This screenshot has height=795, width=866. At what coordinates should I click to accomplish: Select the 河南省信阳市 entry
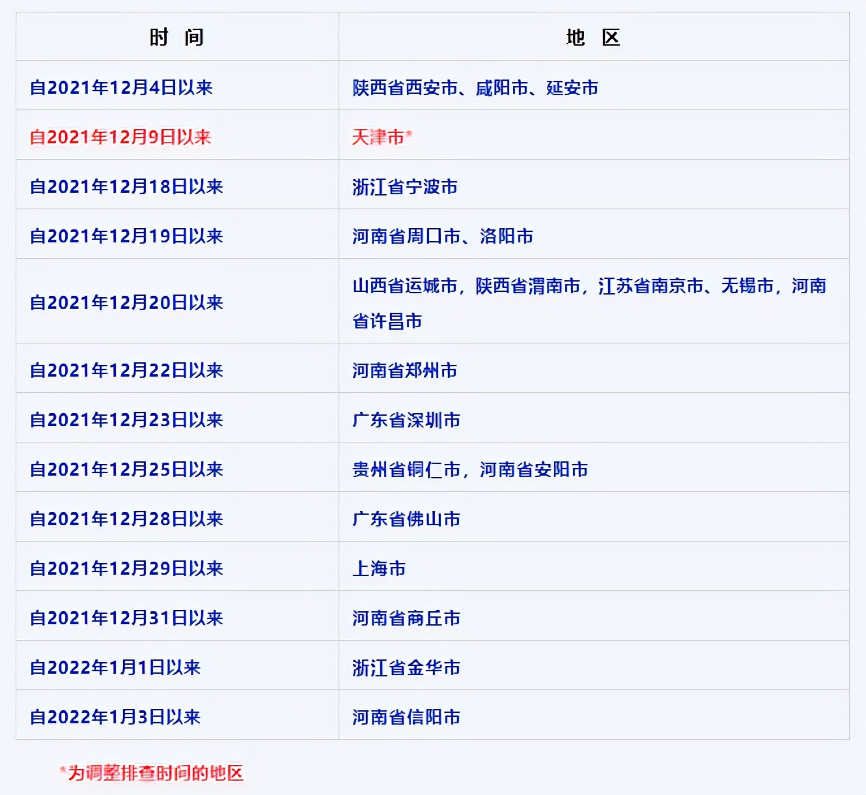(x=405, y=715)
